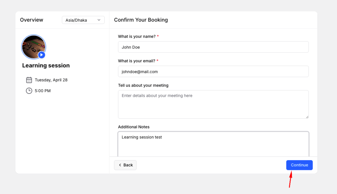This screenshot has height=194, width=337.
Task: Click the 'Confirm Your Booking' heading
Action: tap(141, 20)
